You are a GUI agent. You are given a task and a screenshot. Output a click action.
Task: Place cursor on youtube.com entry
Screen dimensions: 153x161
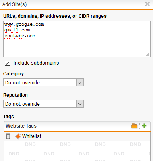(x=20, y=36)
